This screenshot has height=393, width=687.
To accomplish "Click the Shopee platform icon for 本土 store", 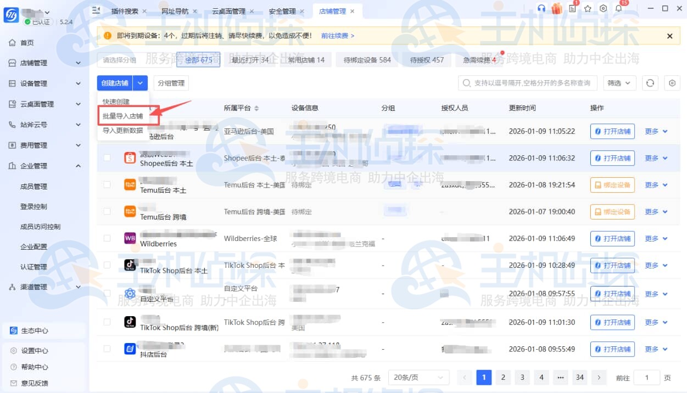I will click(130, 158).
